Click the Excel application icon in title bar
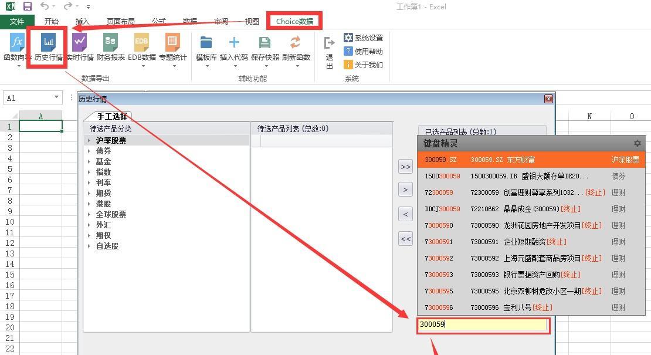The height and width of the screenshot is (355, 651). click(x=11, y=6)
